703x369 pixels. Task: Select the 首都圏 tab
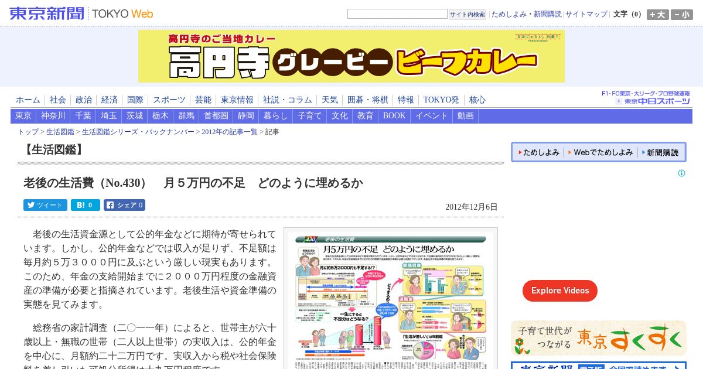(216, 116)
